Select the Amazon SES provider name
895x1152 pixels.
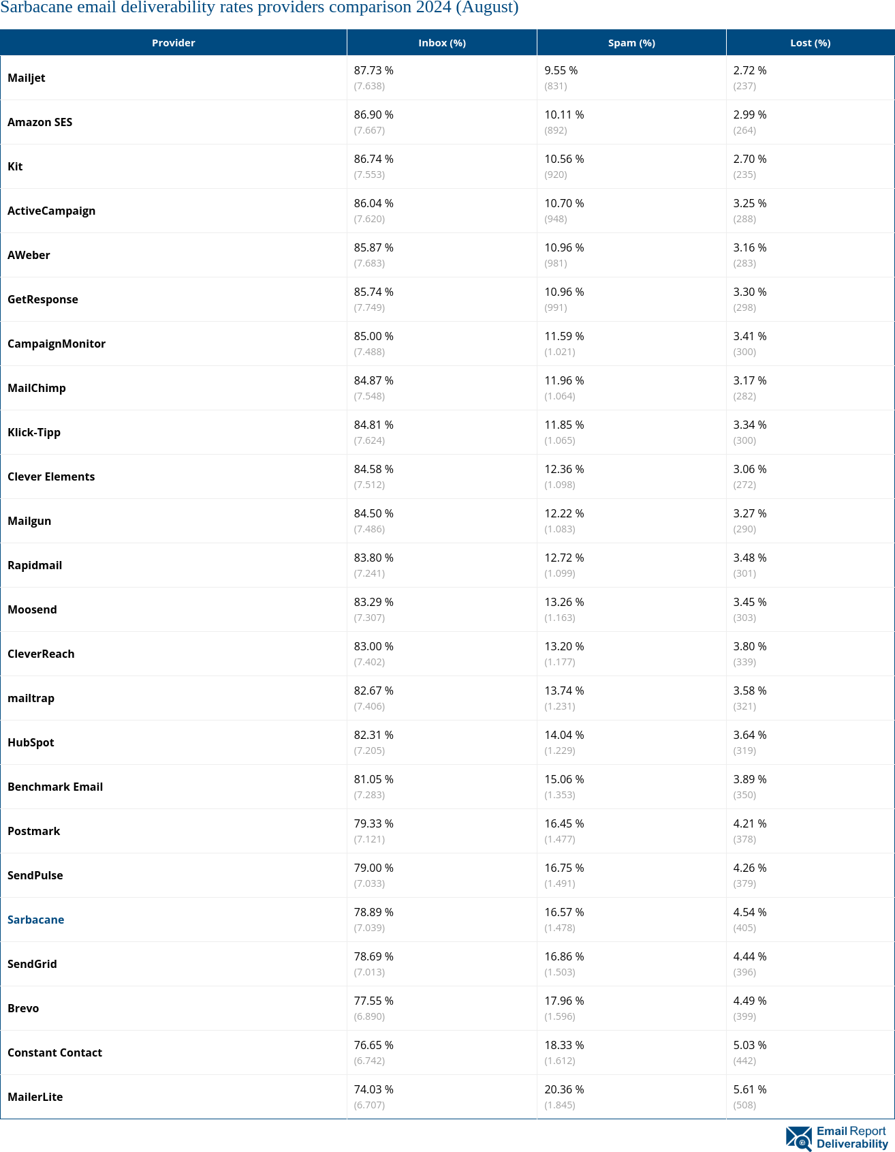[x=40, y=122]
